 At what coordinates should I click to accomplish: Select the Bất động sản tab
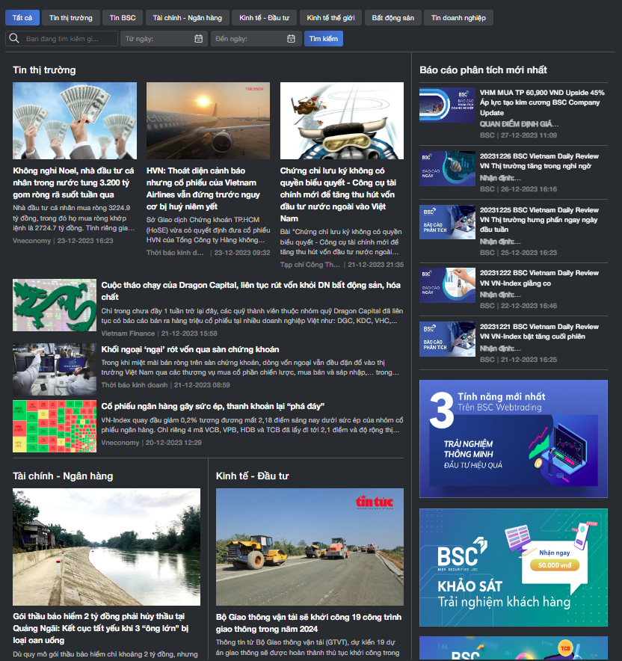(x=392, y=18)
